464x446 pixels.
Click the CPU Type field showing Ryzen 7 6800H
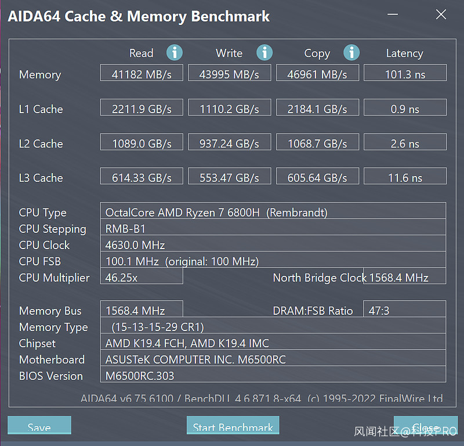point(273,212)
